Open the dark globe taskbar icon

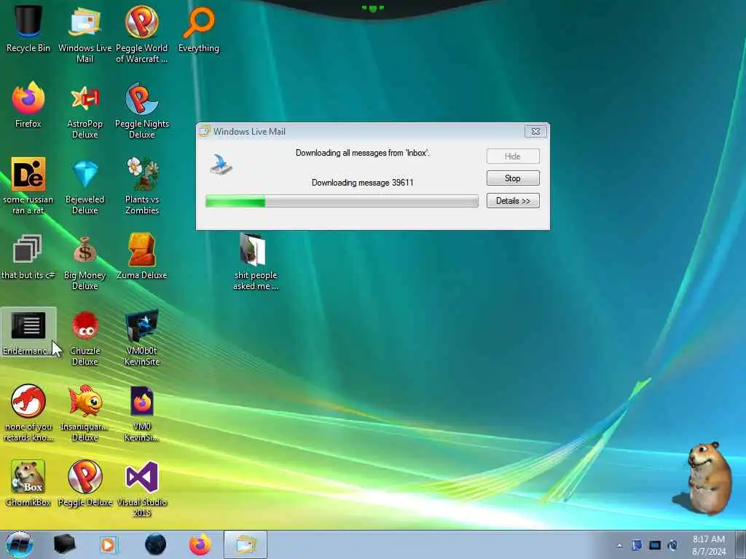coord(156,544)
